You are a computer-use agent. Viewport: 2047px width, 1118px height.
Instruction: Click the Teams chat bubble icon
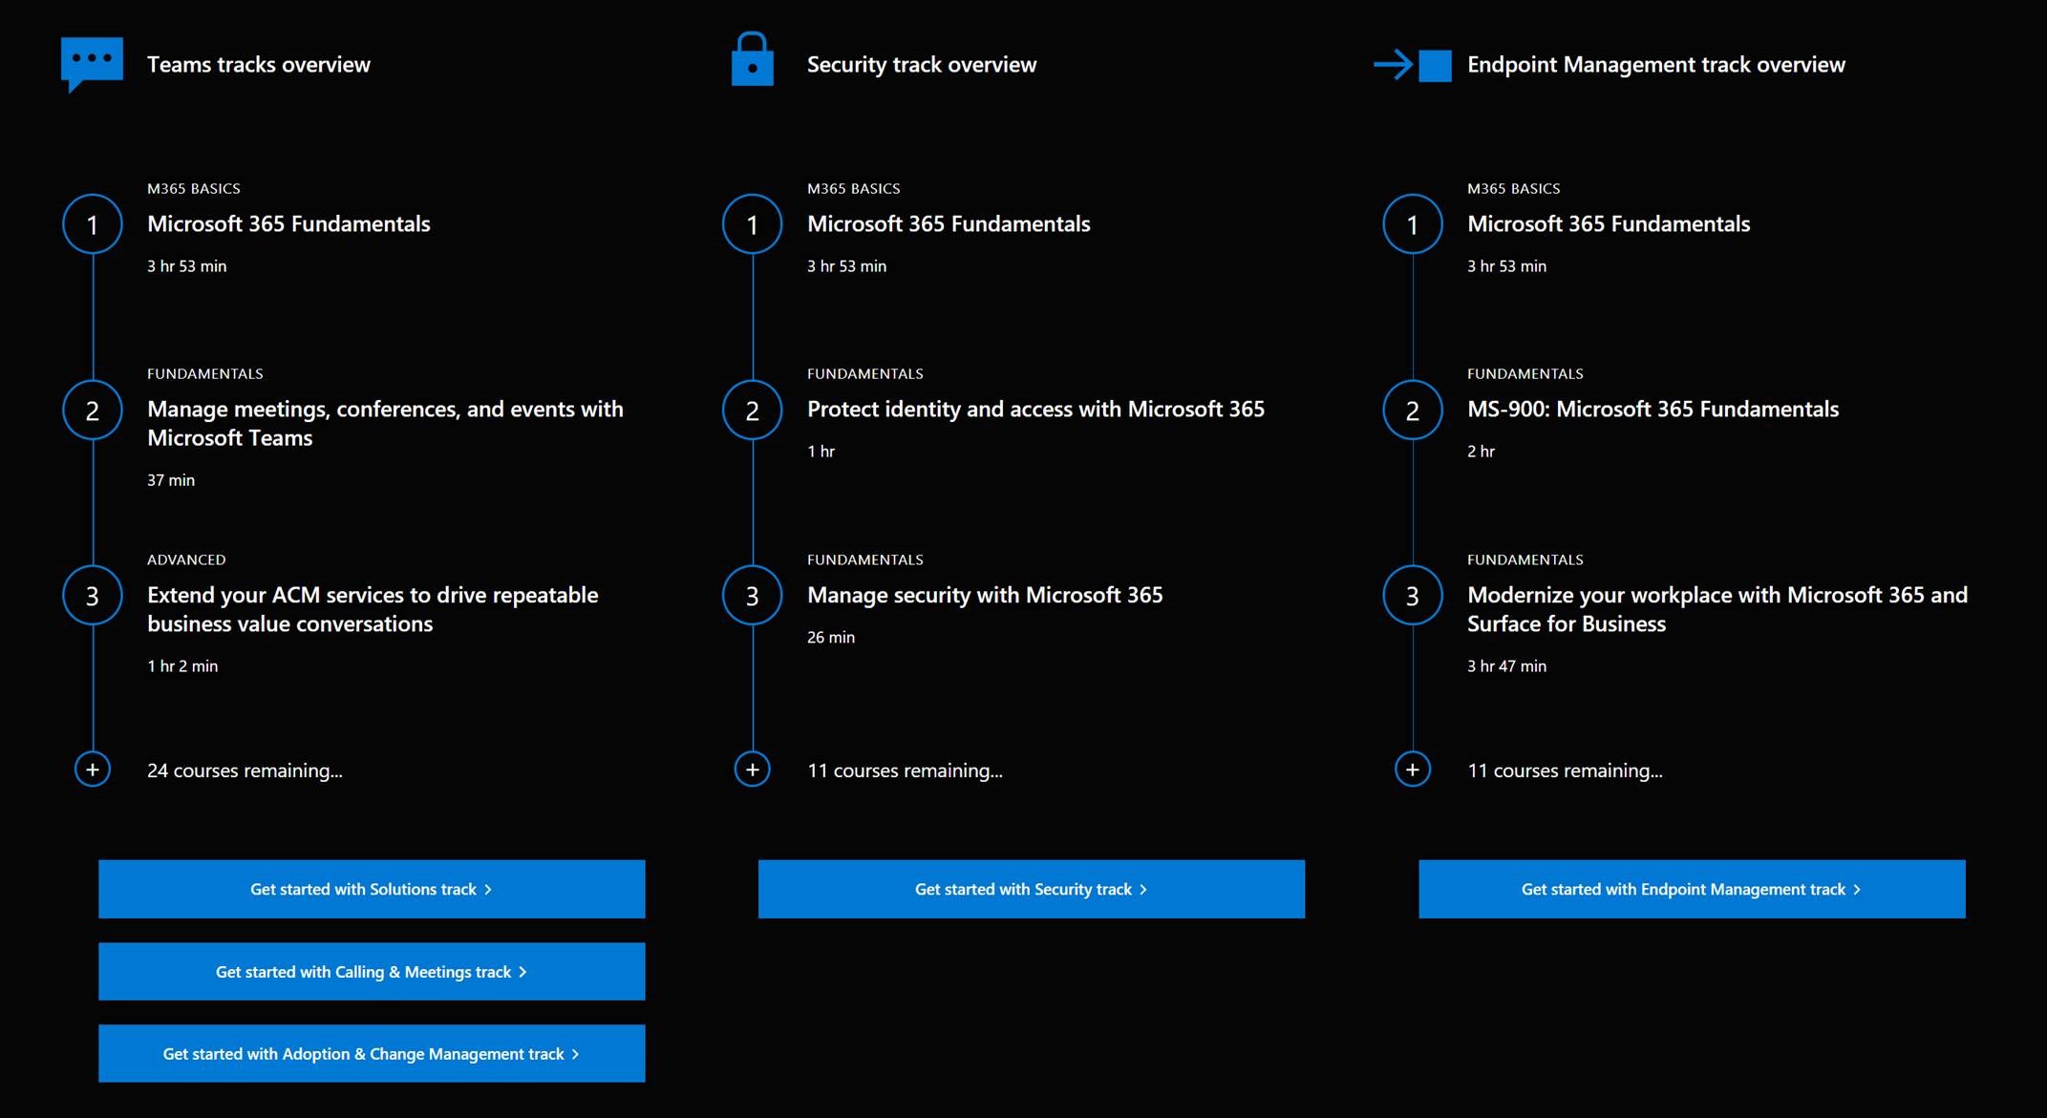92,63
